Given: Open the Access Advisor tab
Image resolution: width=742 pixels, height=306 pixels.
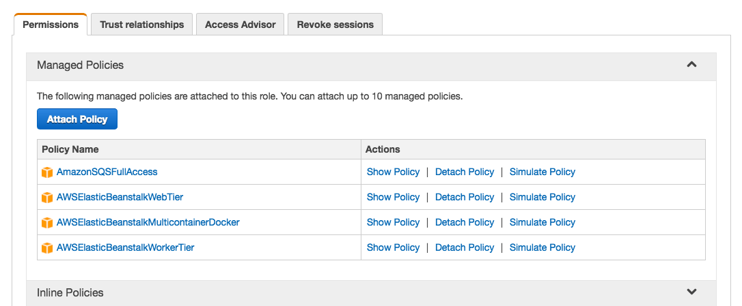Looking at the screenshot, I should tap(240, 25).
